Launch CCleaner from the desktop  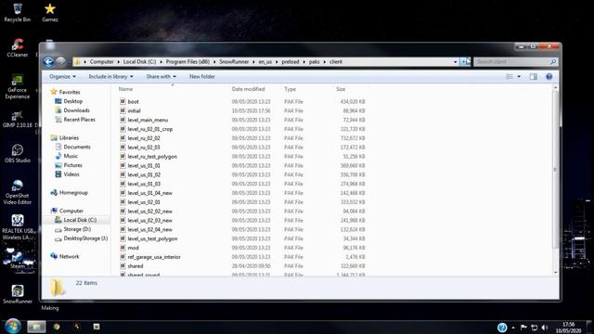[17, 47]
